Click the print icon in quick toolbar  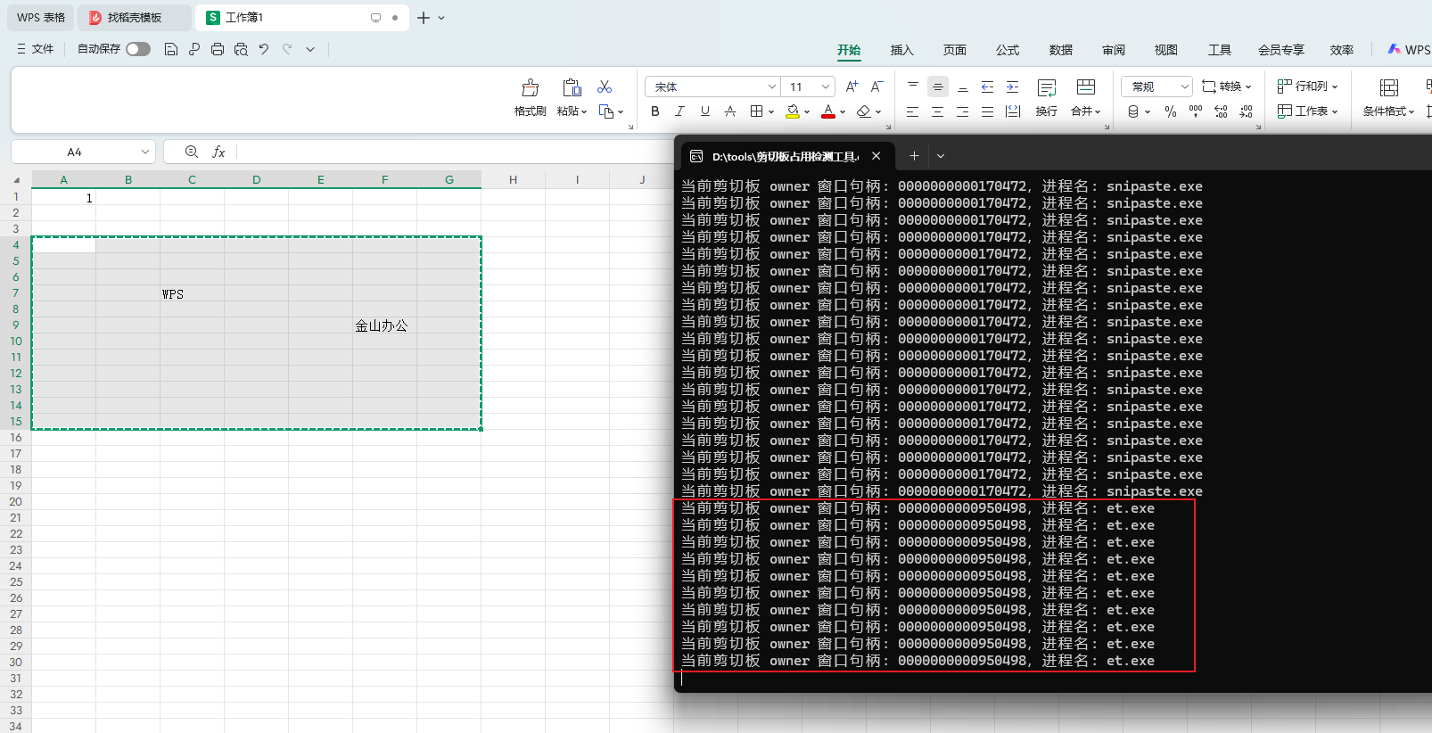[218, 49]
